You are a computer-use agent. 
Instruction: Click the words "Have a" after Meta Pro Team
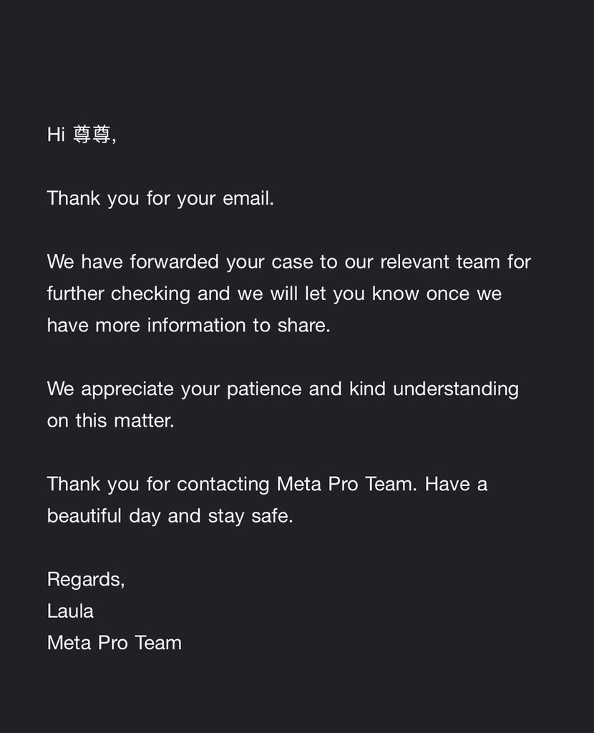456,484
